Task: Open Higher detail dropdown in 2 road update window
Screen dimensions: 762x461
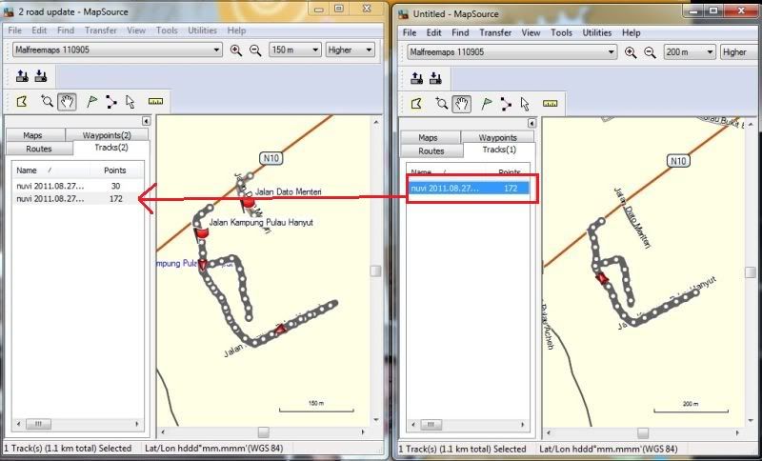Action: (350, 50)
